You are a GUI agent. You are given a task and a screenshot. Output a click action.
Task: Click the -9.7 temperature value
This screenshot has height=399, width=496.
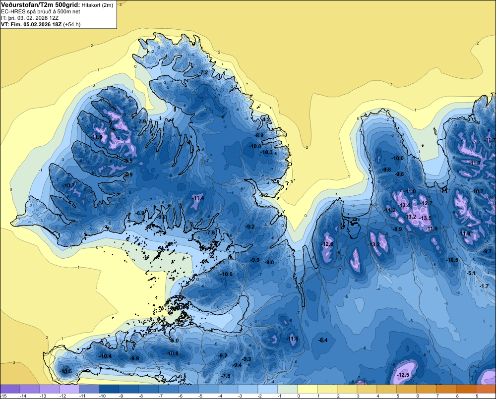coord(488,251)
